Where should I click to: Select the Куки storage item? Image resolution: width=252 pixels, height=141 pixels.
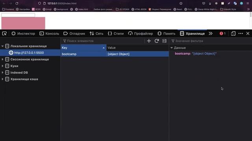pos(14,66)
